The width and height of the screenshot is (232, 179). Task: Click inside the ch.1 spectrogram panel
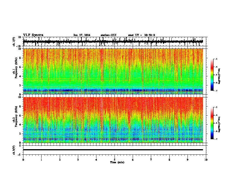tap(113, 71)
